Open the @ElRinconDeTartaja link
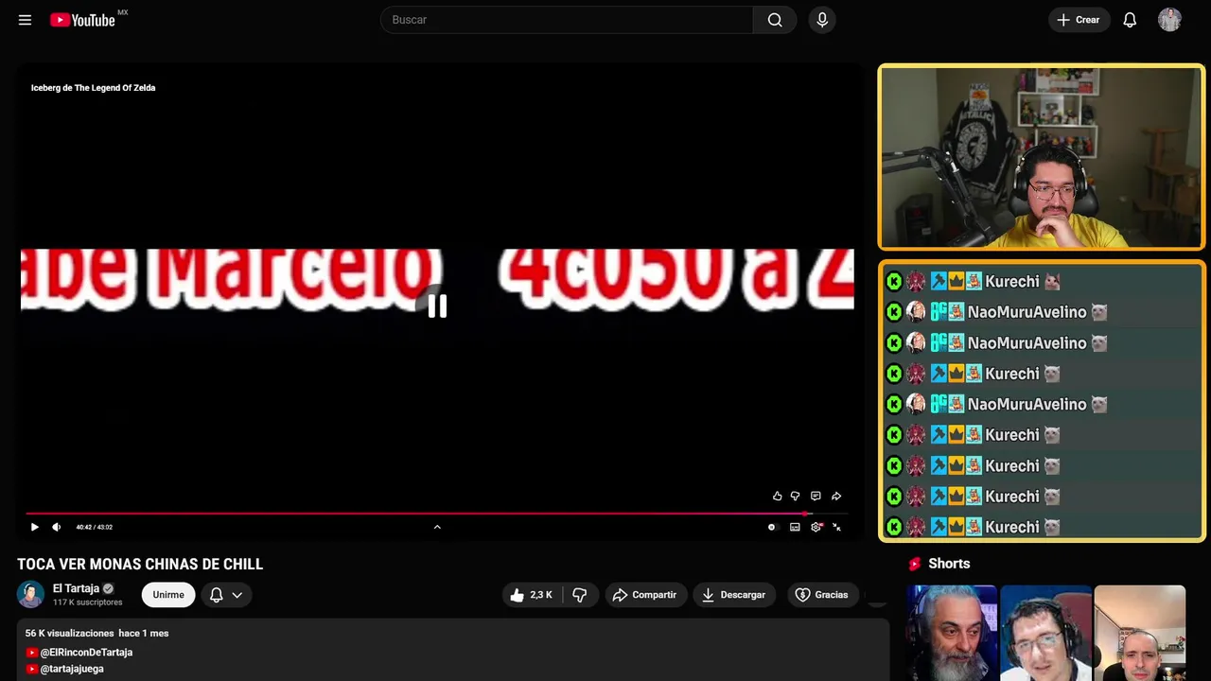Screen dimensions: 1211x681 pyautogui.click(x=86, y=653)
